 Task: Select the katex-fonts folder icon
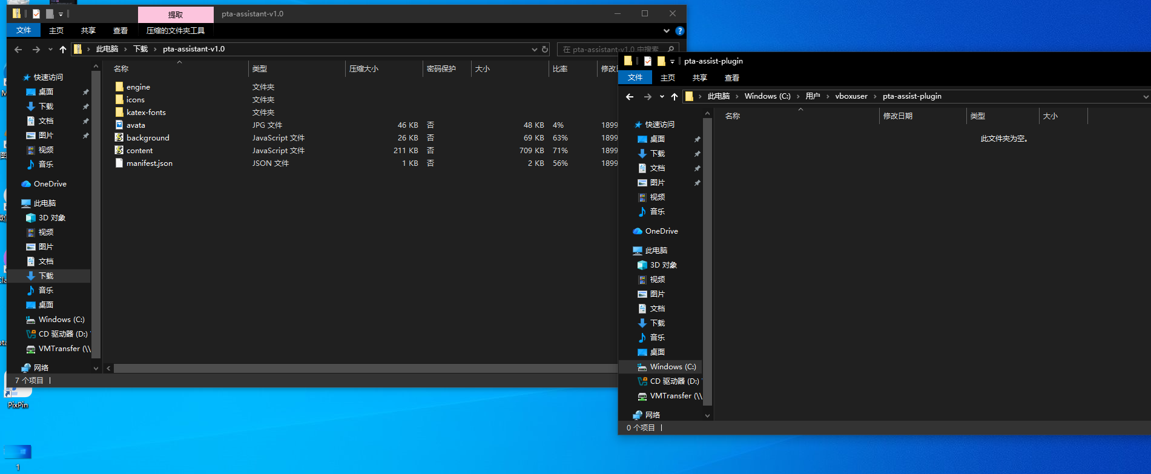pos(119,112)
